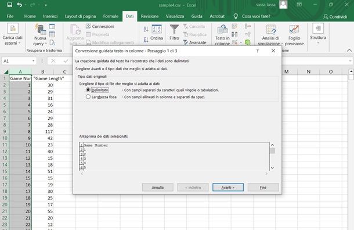The image size is (354, 230).
Task: Select the Delimitato radio button
Action: click(x=88, y=89)
